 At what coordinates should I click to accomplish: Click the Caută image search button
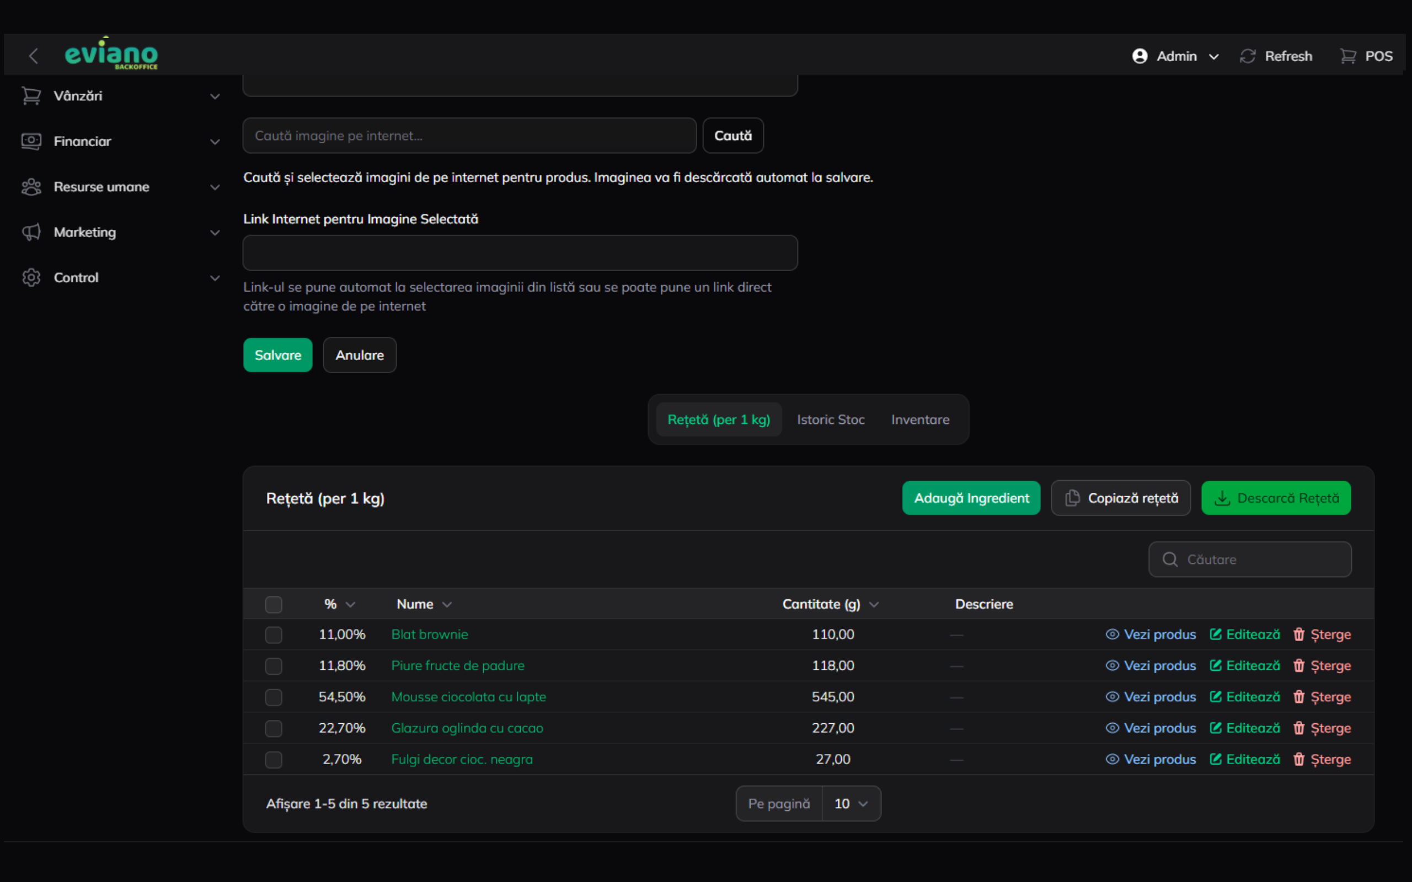733,136
